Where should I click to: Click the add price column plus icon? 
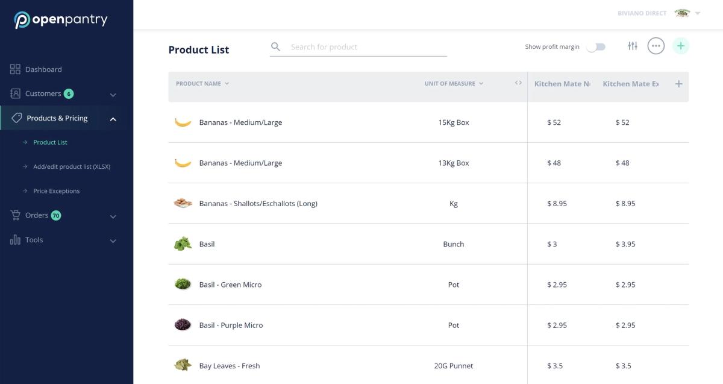point(678,84)
